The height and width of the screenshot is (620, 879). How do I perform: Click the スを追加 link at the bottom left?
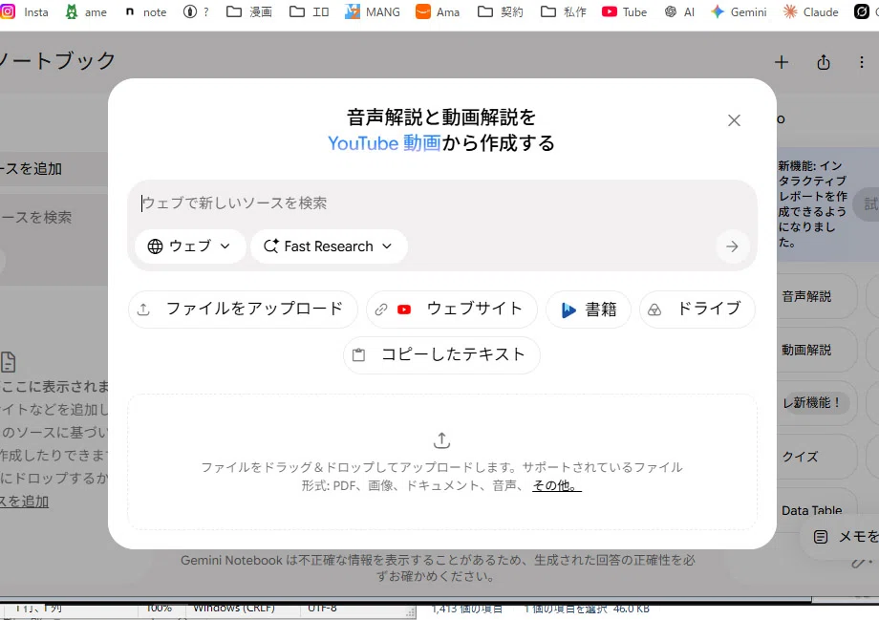24,502
